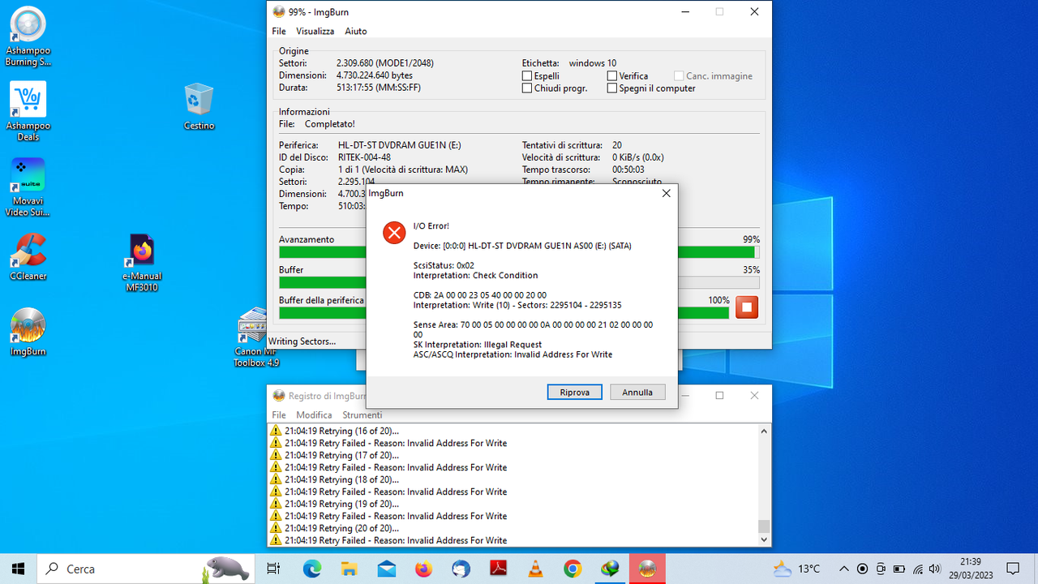Select log line Retrying (16 of 20)
The image size is (1038, 584).
pos(341,431)
